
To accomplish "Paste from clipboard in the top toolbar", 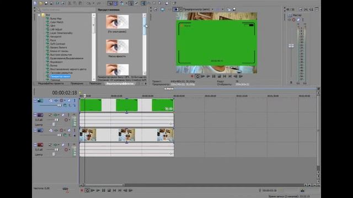I will point(81,3).
